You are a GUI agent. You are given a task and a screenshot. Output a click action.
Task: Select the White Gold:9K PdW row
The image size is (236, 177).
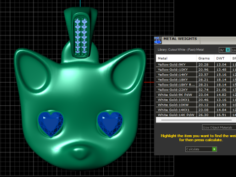click(x=196, y=95)
